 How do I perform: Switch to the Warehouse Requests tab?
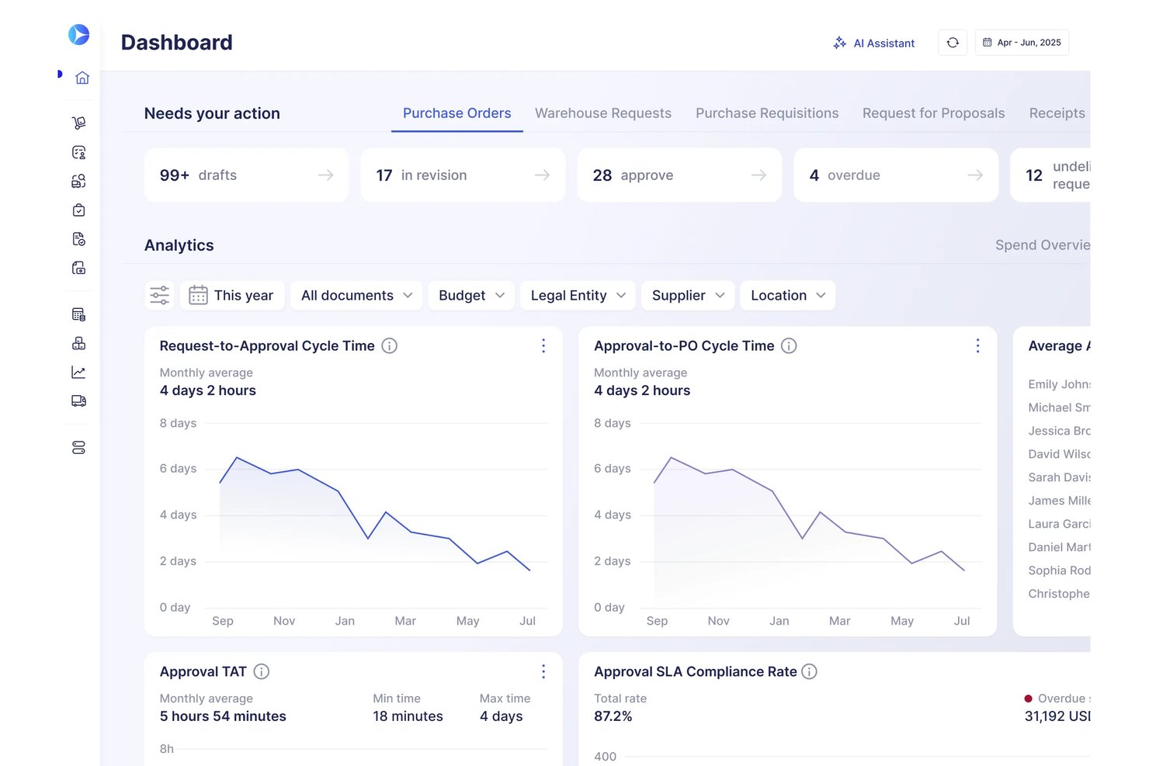coord(603,113)
